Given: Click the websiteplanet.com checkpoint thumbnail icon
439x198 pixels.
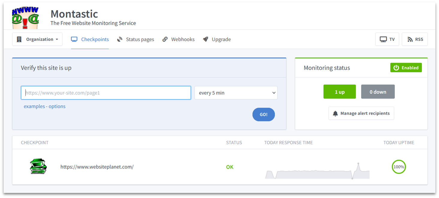Looking at the screenshot, I should pyautogui.click(x=38, y=167).
